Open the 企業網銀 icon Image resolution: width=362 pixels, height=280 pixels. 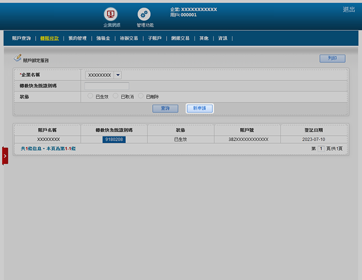tap(111, 14)
